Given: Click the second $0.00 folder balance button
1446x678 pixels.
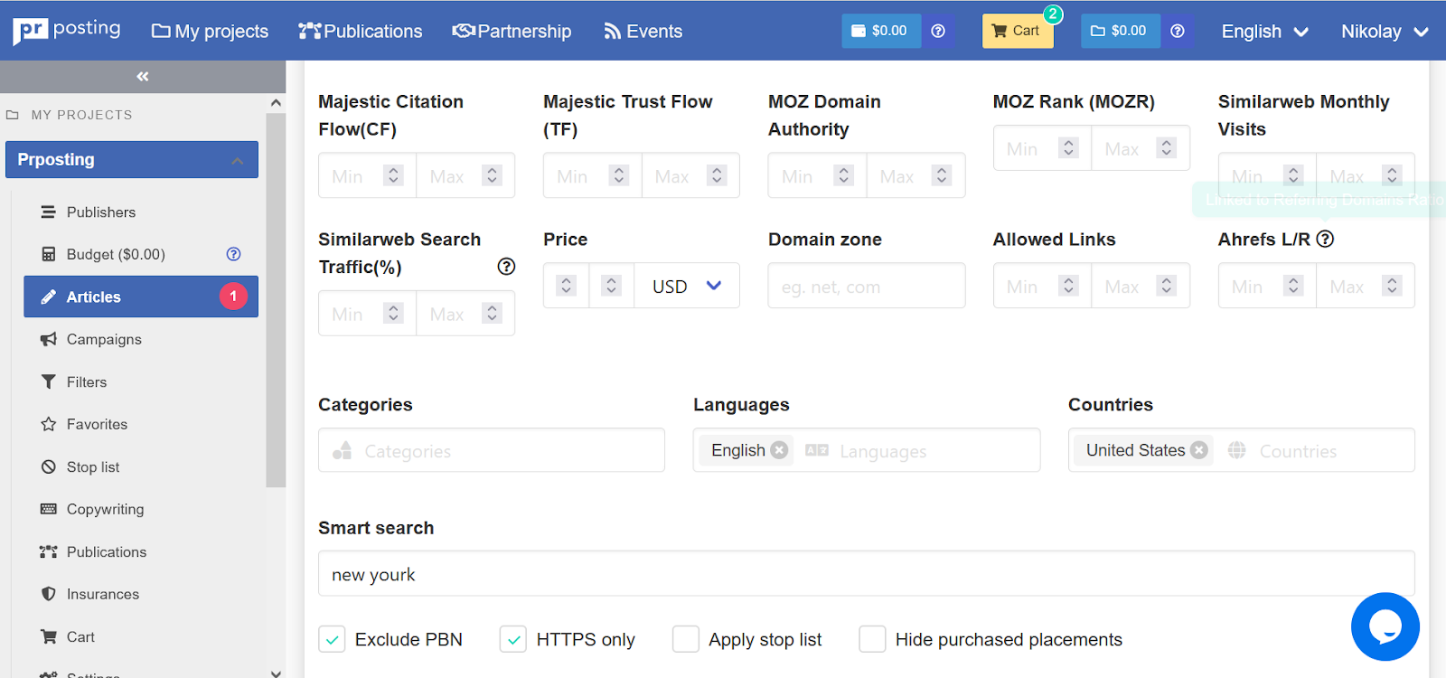Looking at the screenshot, I should 1121,31.
